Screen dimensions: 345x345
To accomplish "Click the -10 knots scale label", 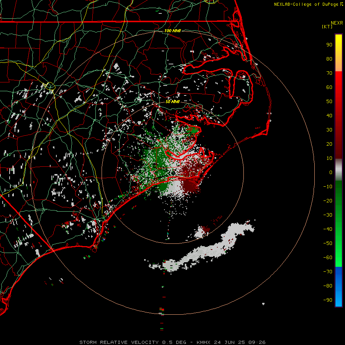I will [328, 187].
